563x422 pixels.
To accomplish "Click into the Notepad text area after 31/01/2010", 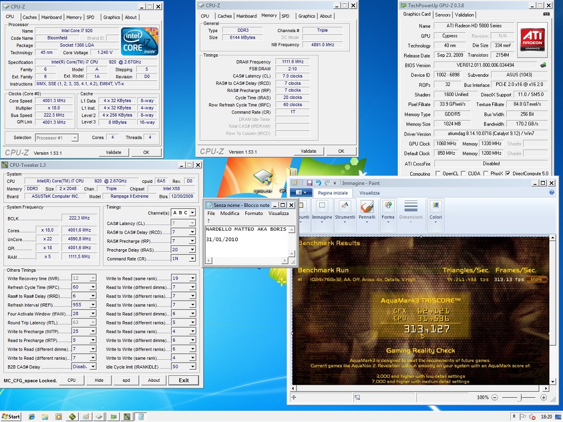I will pos(239,239).
